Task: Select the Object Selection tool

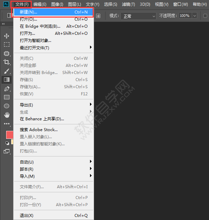Action: pyautogui.click(x=7, y=53)
